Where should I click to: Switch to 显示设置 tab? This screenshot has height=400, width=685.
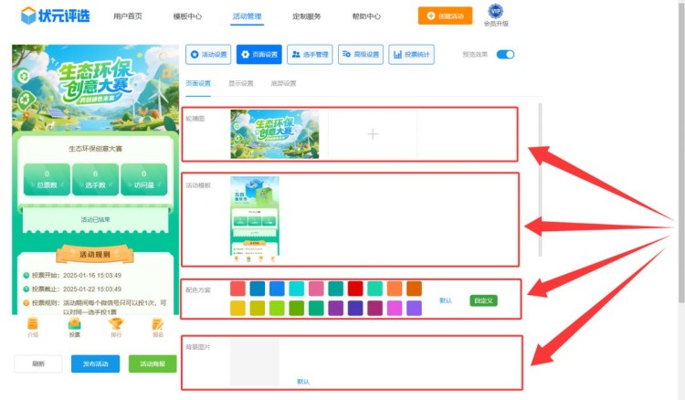tap(242, 83)
